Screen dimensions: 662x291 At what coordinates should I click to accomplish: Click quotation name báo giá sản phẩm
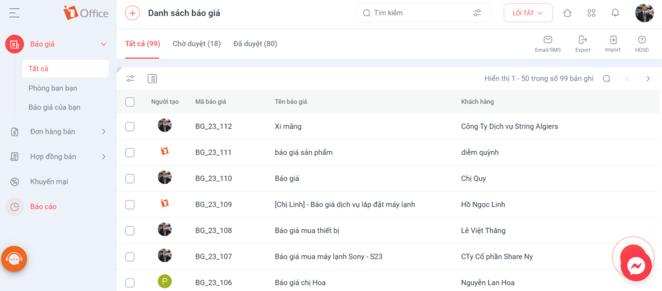point(304,152)
